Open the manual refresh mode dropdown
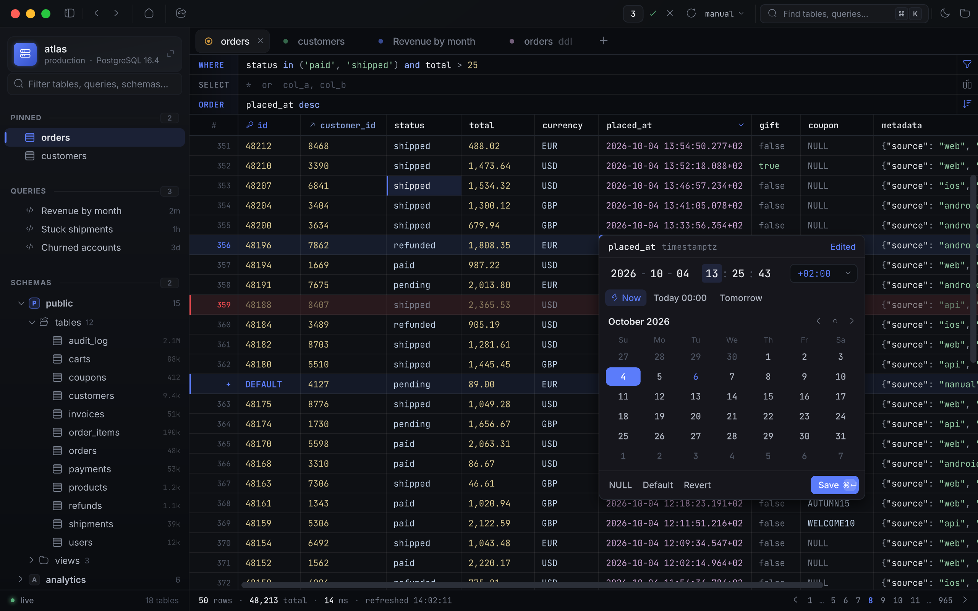This screenshot has width=978, height=611. tap(725, 13)
